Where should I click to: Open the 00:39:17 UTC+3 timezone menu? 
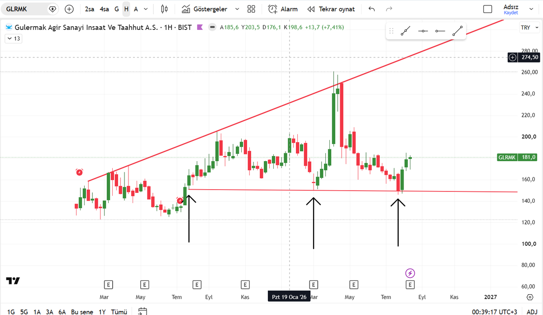coord(495,311)
